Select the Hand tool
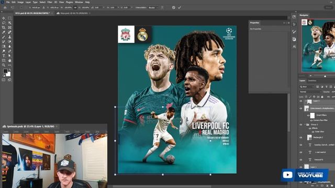This screenshot has width=335, height=188. coord(9,61)
